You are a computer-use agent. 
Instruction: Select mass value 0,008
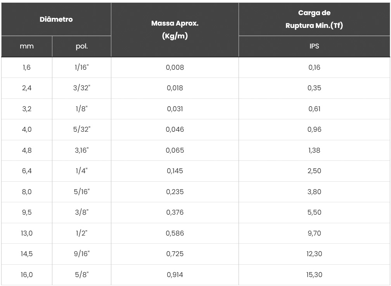coord(175,67)
